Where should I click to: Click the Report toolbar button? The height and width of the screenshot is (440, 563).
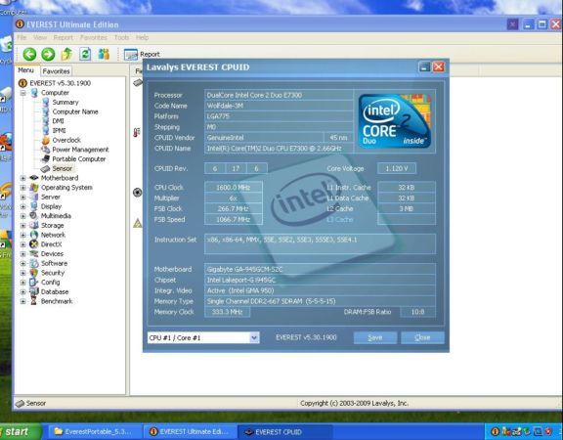pyautogui.click(x=142, y=54)
